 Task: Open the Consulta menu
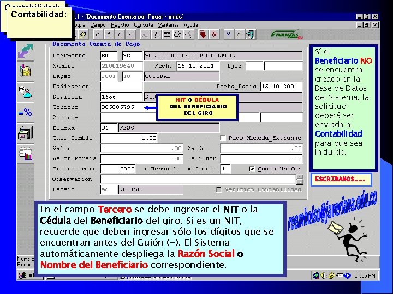[144, 25]
